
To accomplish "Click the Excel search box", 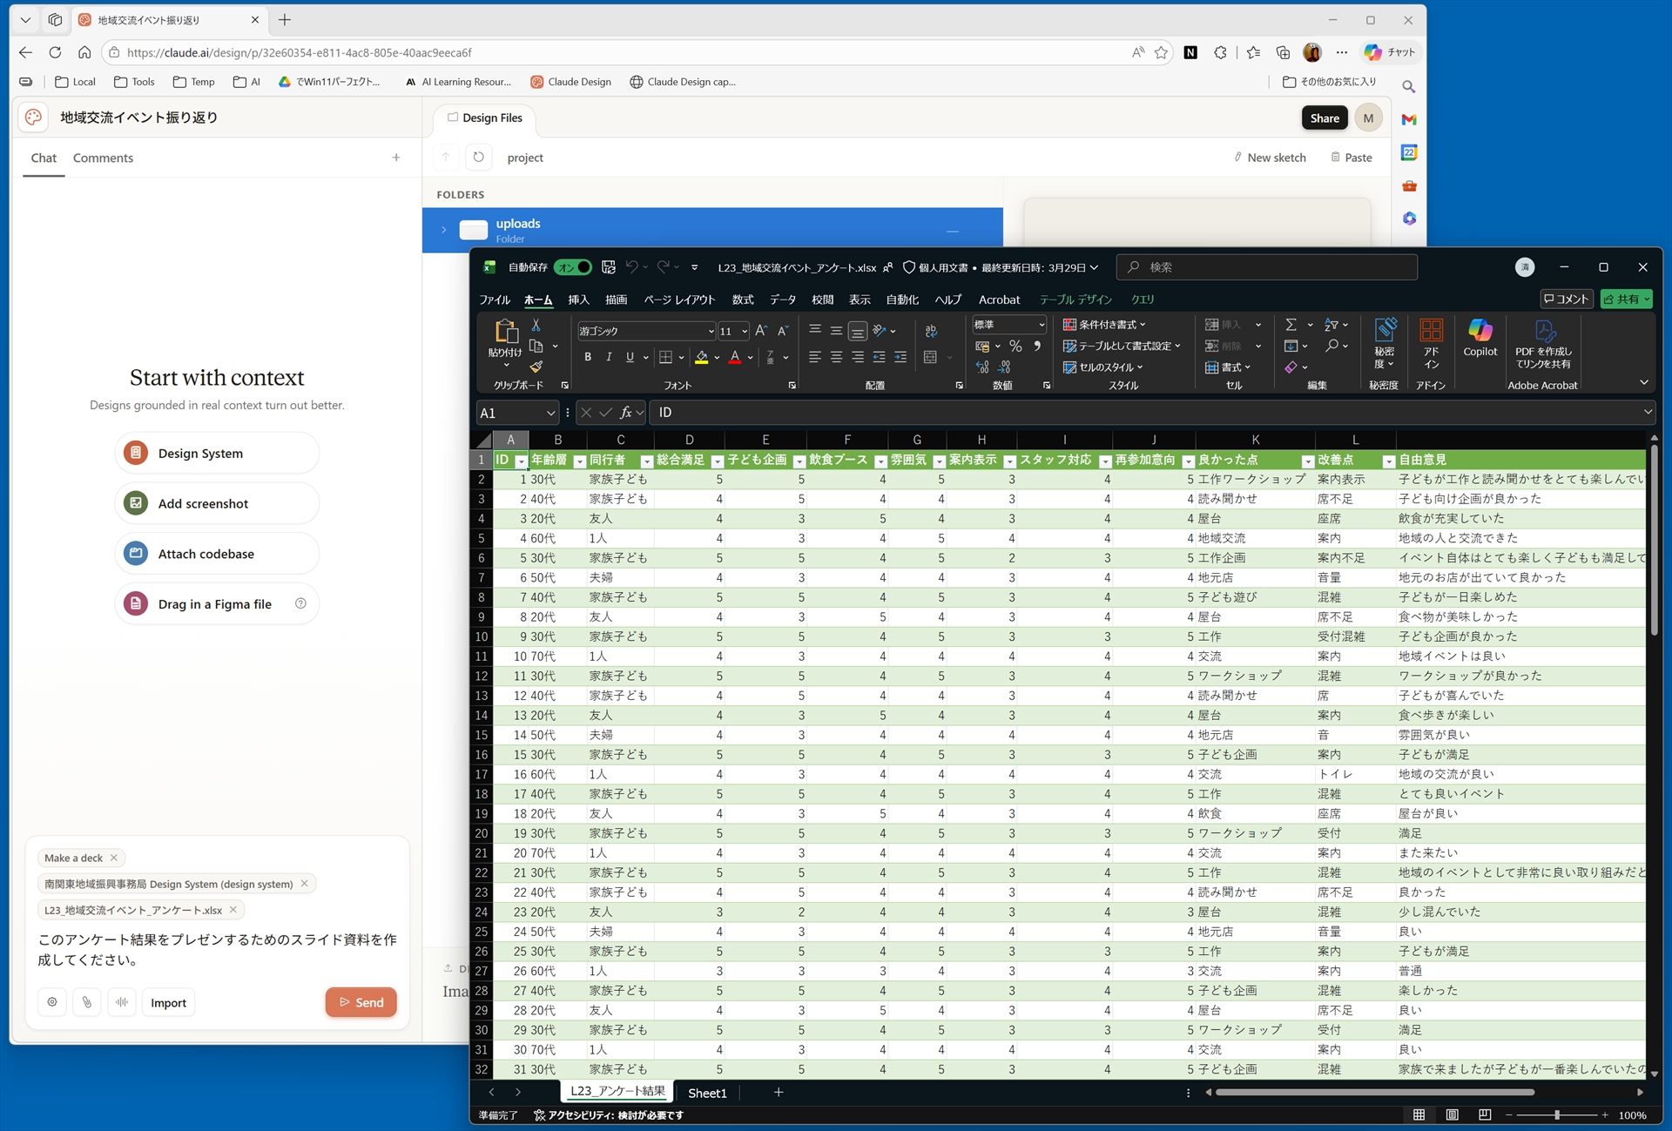I will click(x=1267, y=267).
